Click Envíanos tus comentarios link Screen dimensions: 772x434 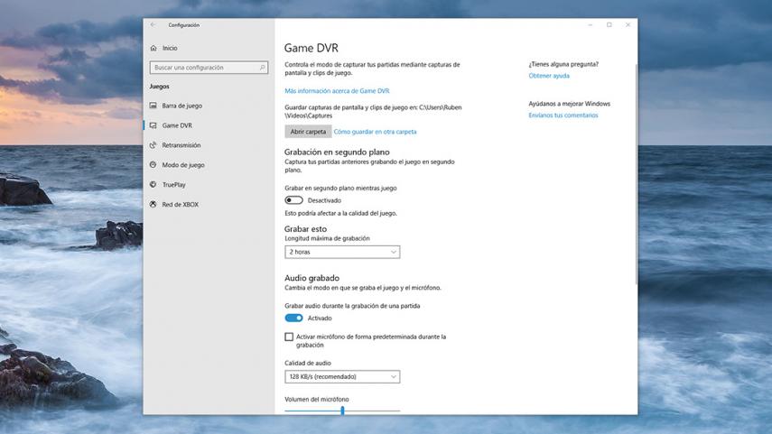tap(563, 115)
